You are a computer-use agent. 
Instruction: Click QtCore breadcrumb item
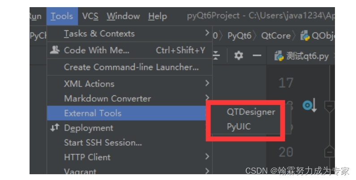click(x=276, y=36)
